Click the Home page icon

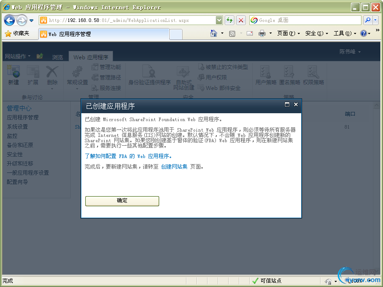[214, 33]
